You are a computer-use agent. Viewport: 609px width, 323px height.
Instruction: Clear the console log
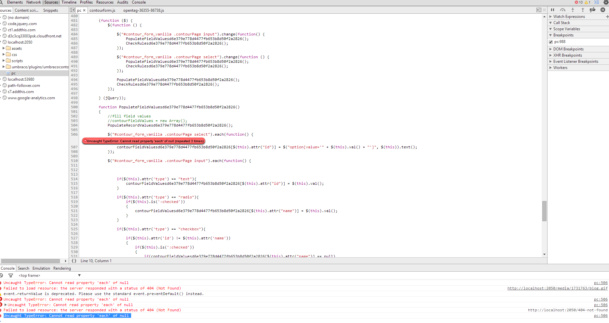1,276
